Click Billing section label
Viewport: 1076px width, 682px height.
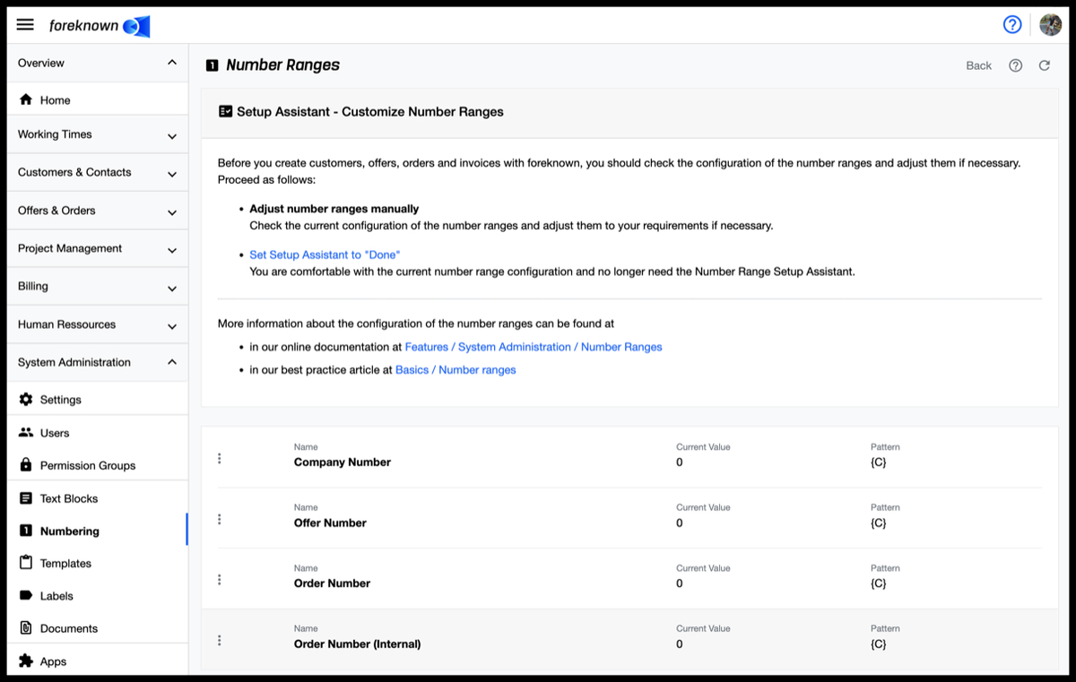pyautogui.click(x=33, y=286)
